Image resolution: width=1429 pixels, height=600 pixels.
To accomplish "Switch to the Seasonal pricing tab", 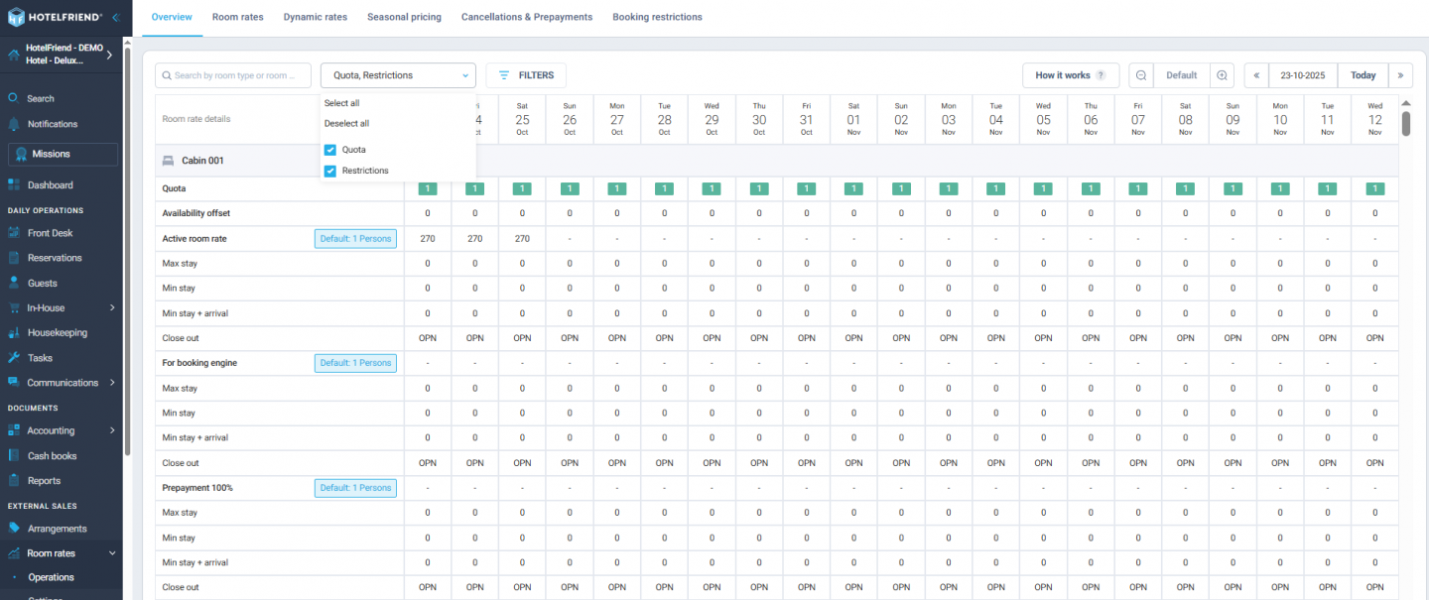I will pos(404,17).
